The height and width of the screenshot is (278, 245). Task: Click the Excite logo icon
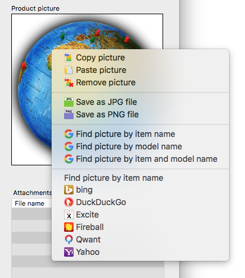click(x=69, y=215)
